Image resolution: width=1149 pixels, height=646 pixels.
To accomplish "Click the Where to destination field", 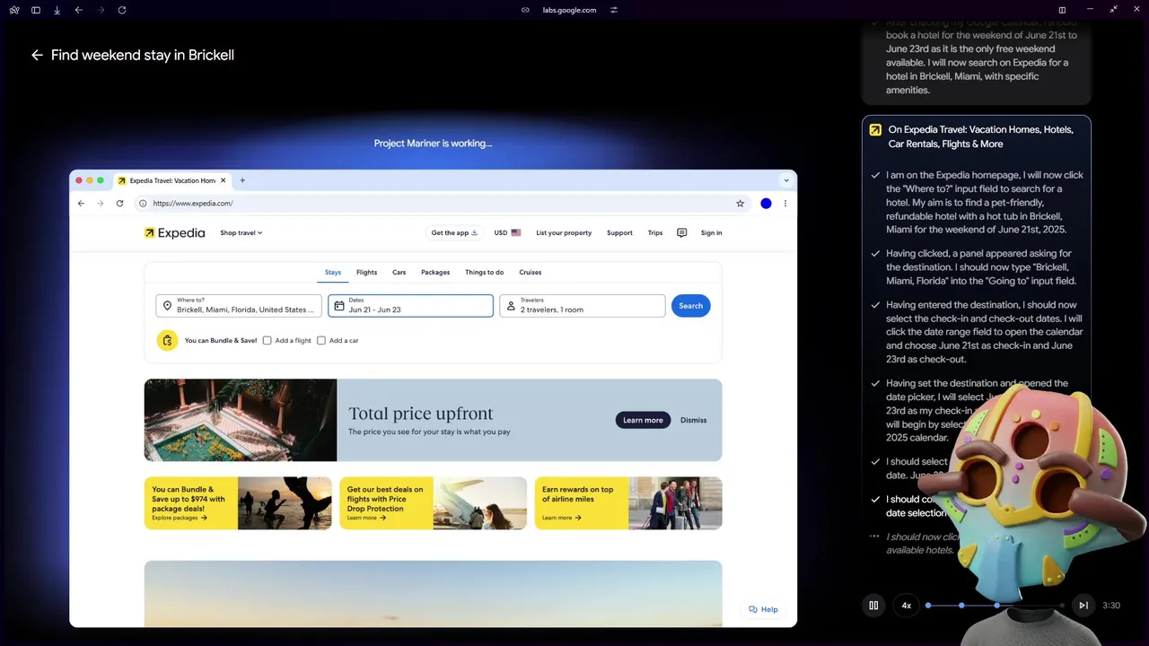I will coord(239,306).
